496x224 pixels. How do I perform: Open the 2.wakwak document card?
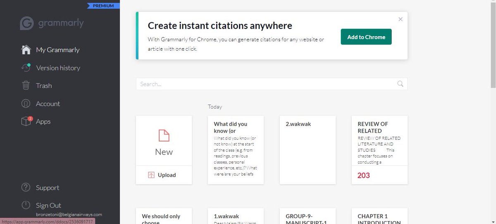coord(308,150)
